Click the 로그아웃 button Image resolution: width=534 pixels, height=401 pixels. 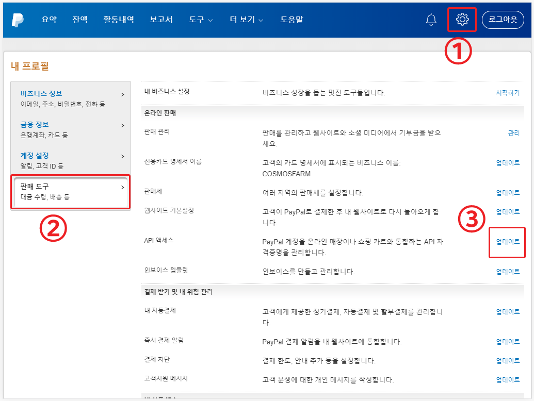pyautogui.click(x=503, y=20)
